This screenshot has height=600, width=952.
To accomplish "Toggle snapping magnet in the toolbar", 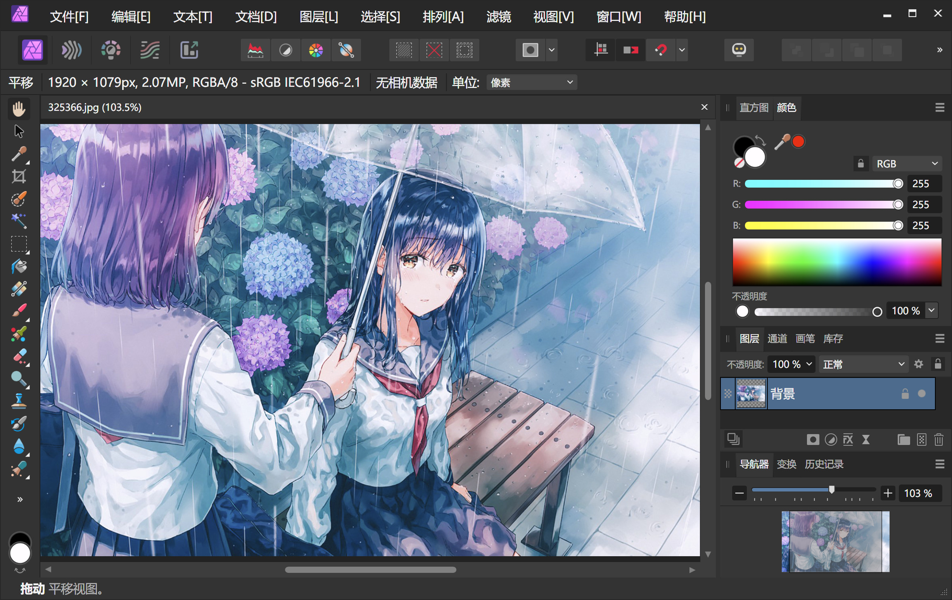I will coord(660,50).
